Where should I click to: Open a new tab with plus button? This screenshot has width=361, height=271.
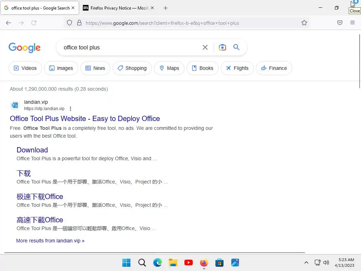point(166,8)
